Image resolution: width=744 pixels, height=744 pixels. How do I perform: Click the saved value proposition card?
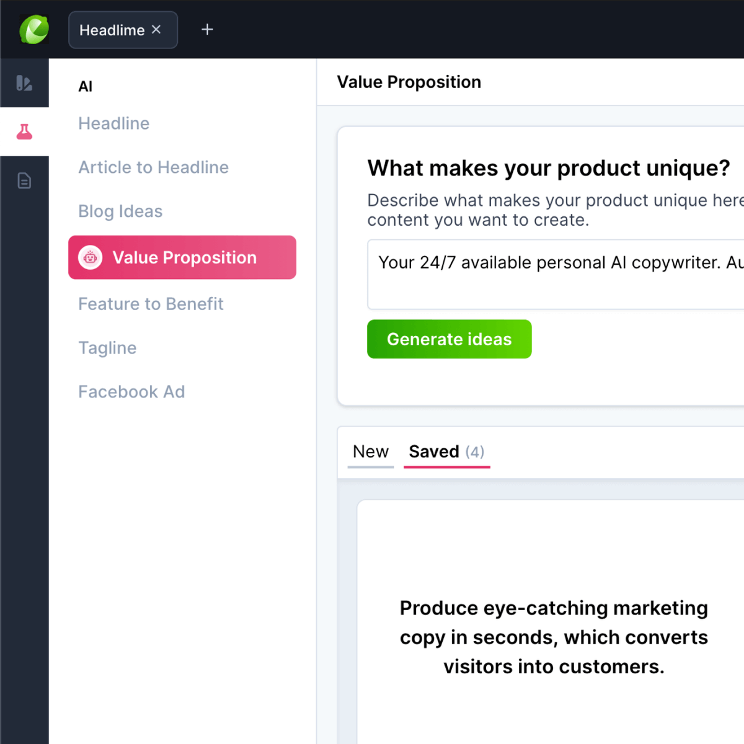coord(551,622)
